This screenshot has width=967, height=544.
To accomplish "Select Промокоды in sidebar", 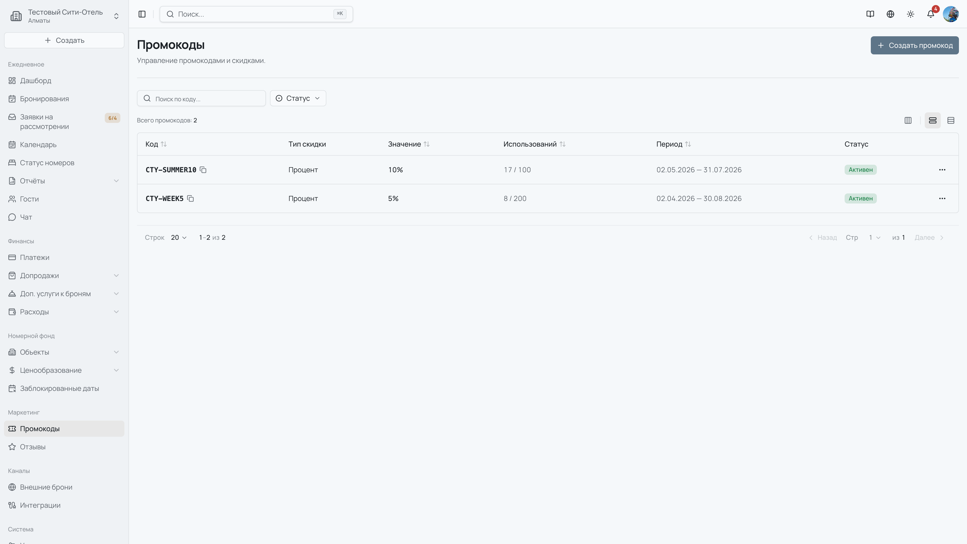I will click(x=64, y=428).
